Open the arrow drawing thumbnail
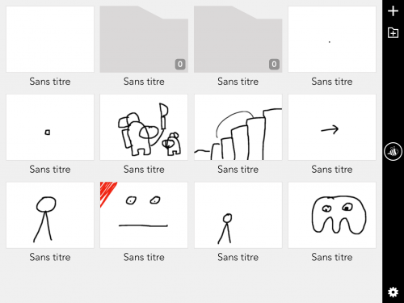The image size is (404, 303). [x=332, y=127]
